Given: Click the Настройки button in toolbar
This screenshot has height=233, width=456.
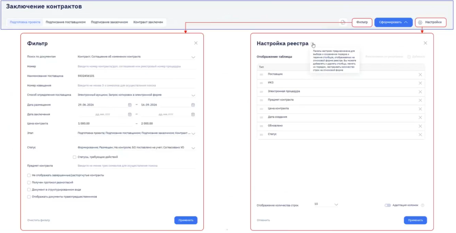Looking at the screenshot, I should (x=431, y=22).
